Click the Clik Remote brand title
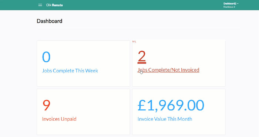This screenshot has width=259, height=137. (x=54, y=5)
